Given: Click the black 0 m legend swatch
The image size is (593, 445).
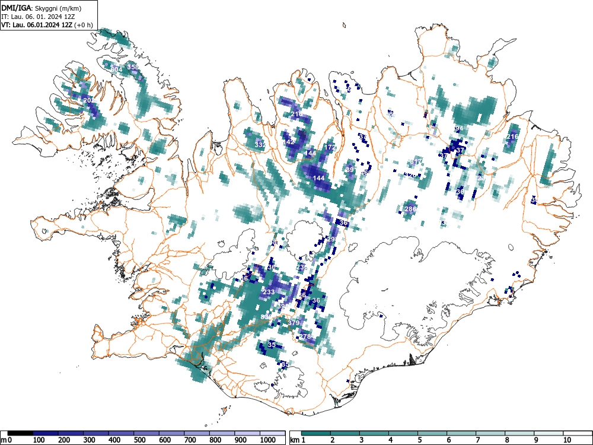Looking at the screenshot, I should click(x=20, y=433).
